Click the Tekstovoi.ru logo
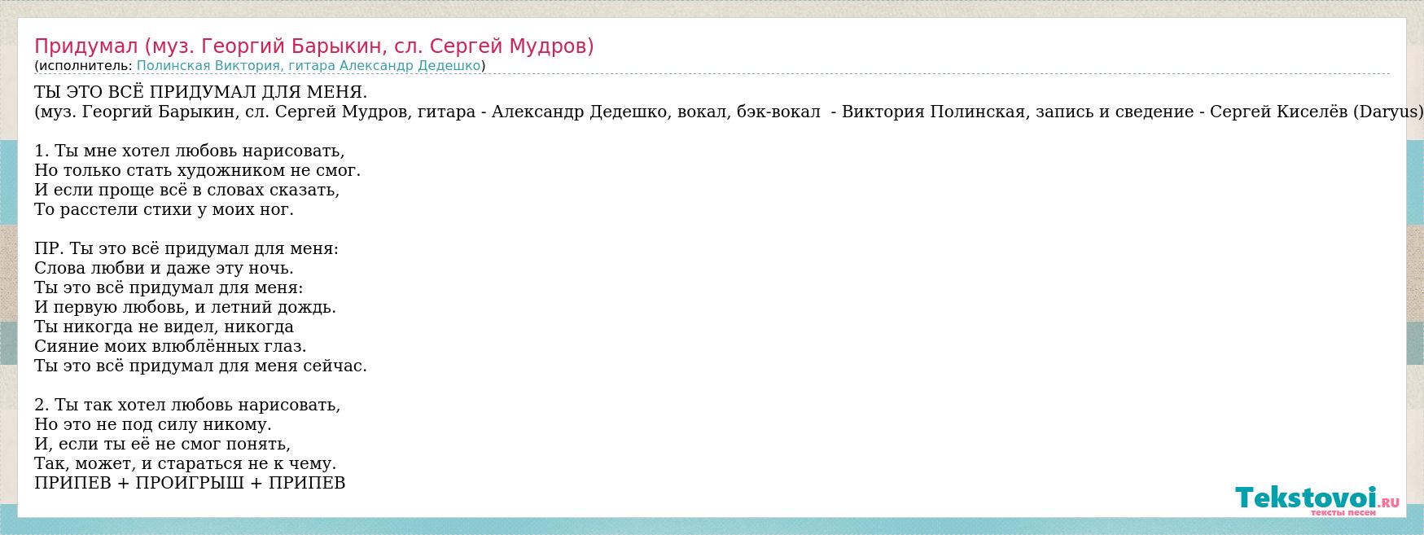The width and height of the screenshot is (1424, 535). click(x=1317, y=500)
